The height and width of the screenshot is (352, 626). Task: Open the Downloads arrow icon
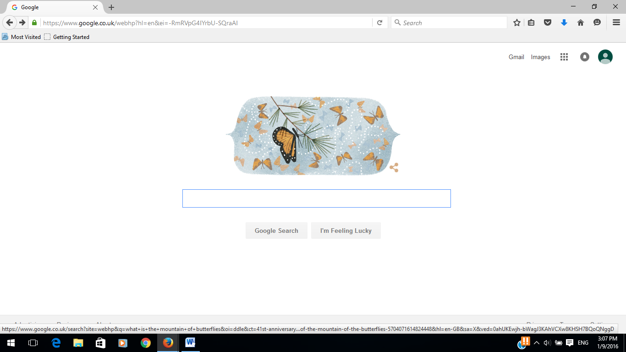[564, 22]
